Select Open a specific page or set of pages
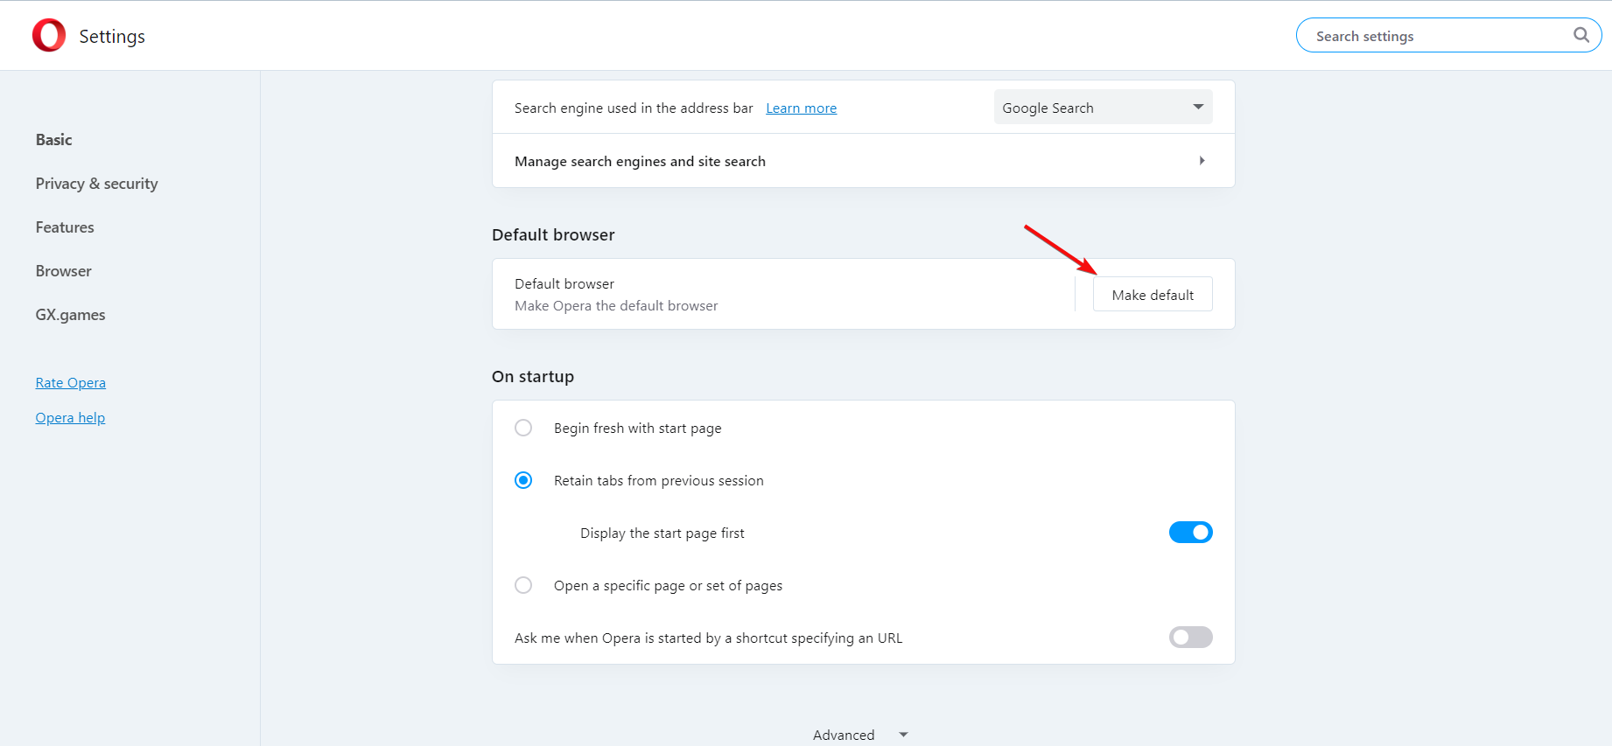The height and width of the screenshot is (746, 1612). (x=523, y=585)
